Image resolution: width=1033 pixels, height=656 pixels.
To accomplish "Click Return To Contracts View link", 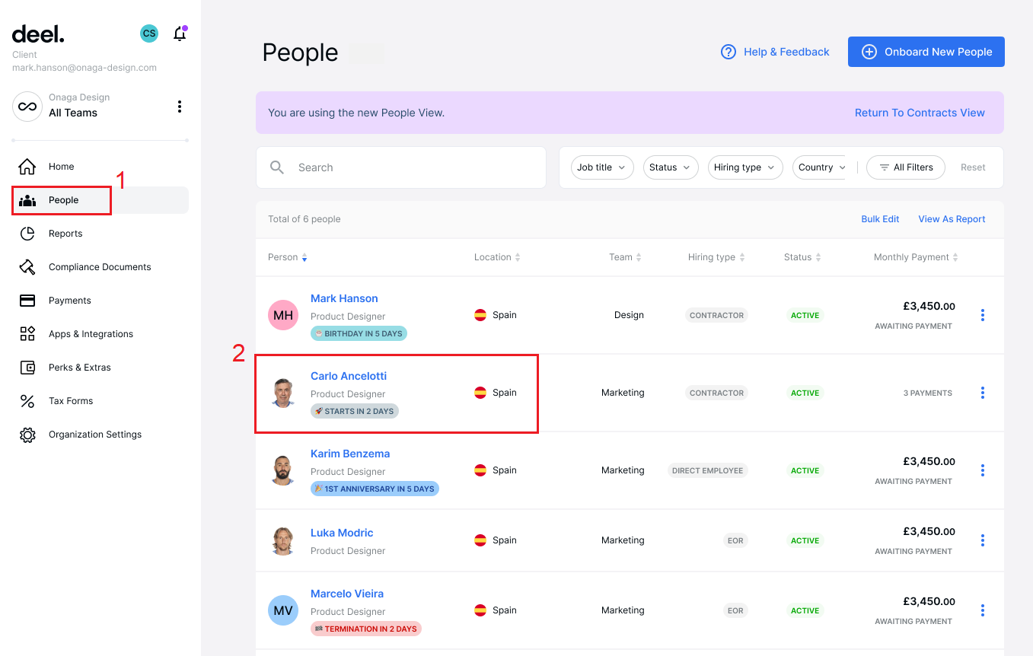I will [x=919, y=113].
